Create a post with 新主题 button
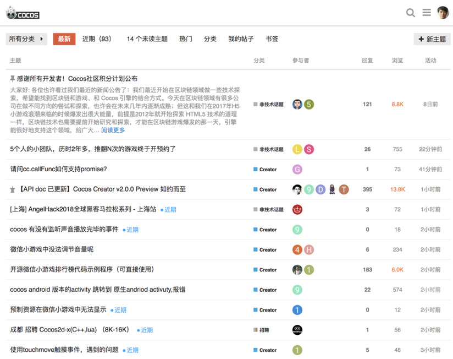Viewport: 453px width, 359px height. 432,39
